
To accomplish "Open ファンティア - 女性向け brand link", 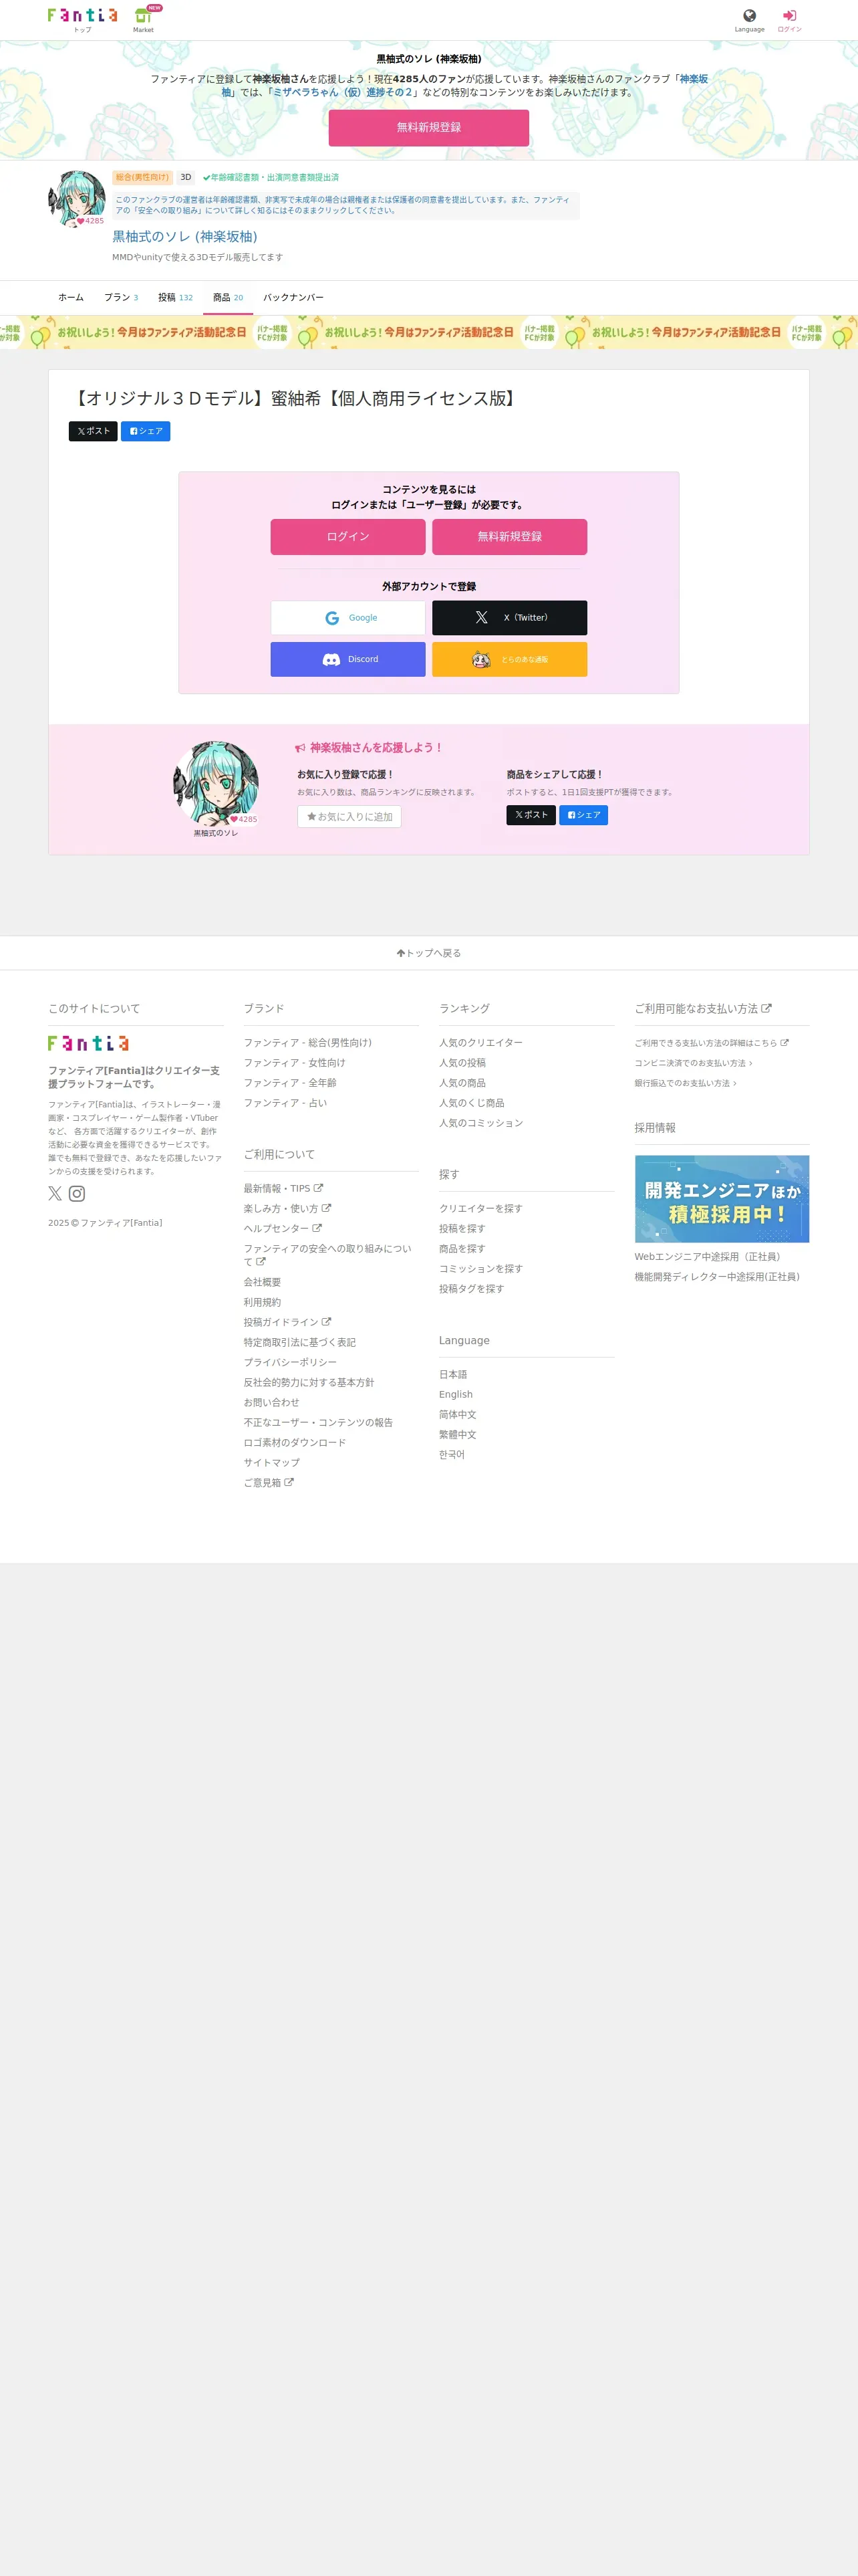I will 295,1063.
